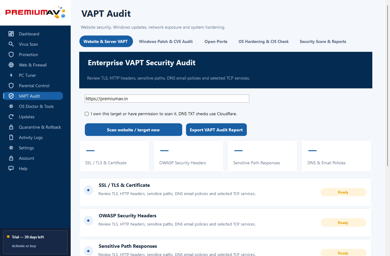Click the diamond icon beside OWASP Security Headers
Image resolution: width=390 pixels, height=256 pixels.
(88, 221)
